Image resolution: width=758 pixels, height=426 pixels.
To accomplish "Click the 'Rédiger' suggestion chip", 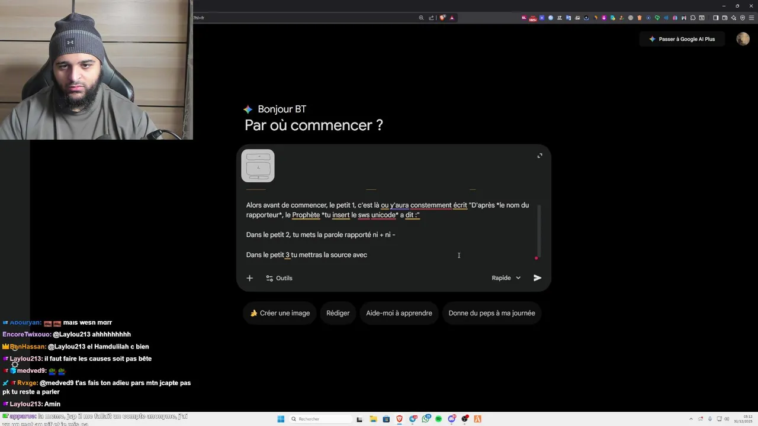I will (338, 313).
